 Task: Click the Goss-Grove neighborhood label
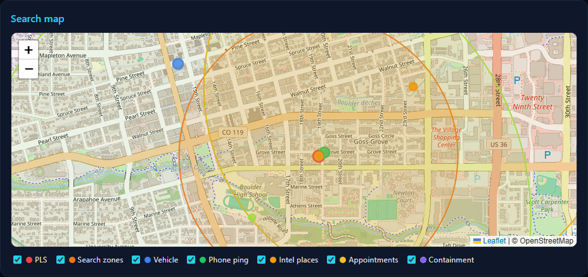pyautogui.click(x=371, y=142)
